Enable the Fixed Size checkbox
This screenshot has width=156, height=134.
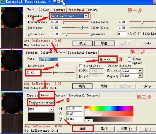tap(80, 66)
